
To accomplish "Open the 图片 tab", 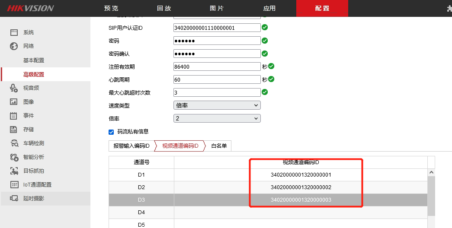I will tap(217, 8).
